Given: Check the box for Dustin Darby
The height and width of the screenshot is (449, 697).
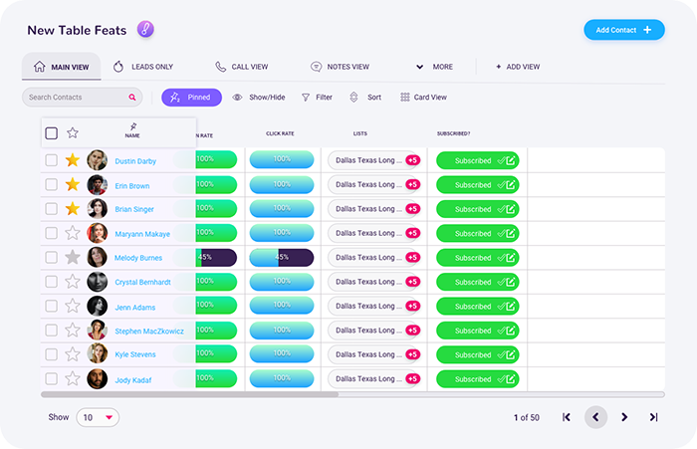Looking at the screenshot, I should pos(51,160).
